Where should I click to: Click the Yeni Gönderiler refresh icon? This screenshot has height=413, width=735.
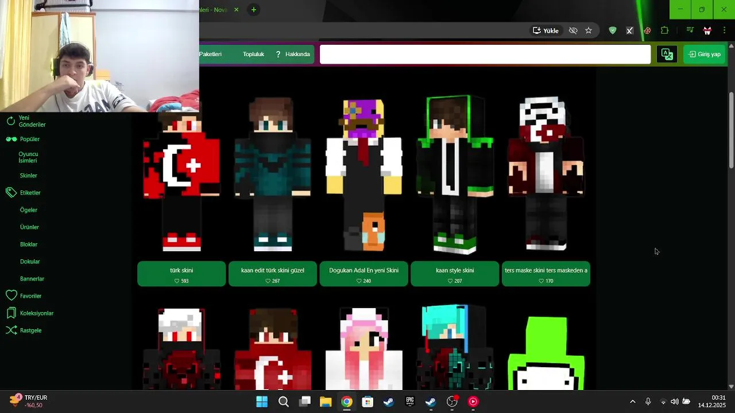pos(10,121)
